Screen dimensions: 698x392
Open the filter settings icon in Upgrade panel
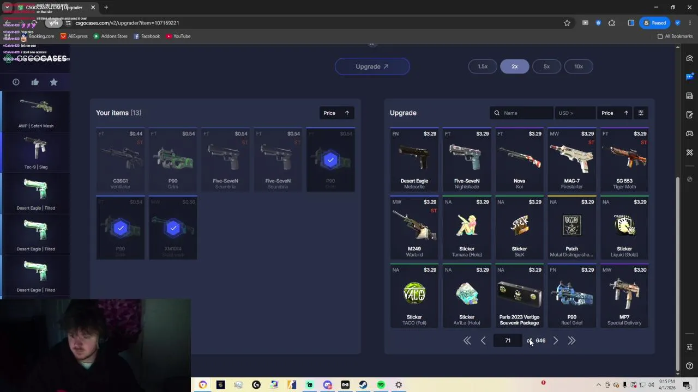pos(641,113)
